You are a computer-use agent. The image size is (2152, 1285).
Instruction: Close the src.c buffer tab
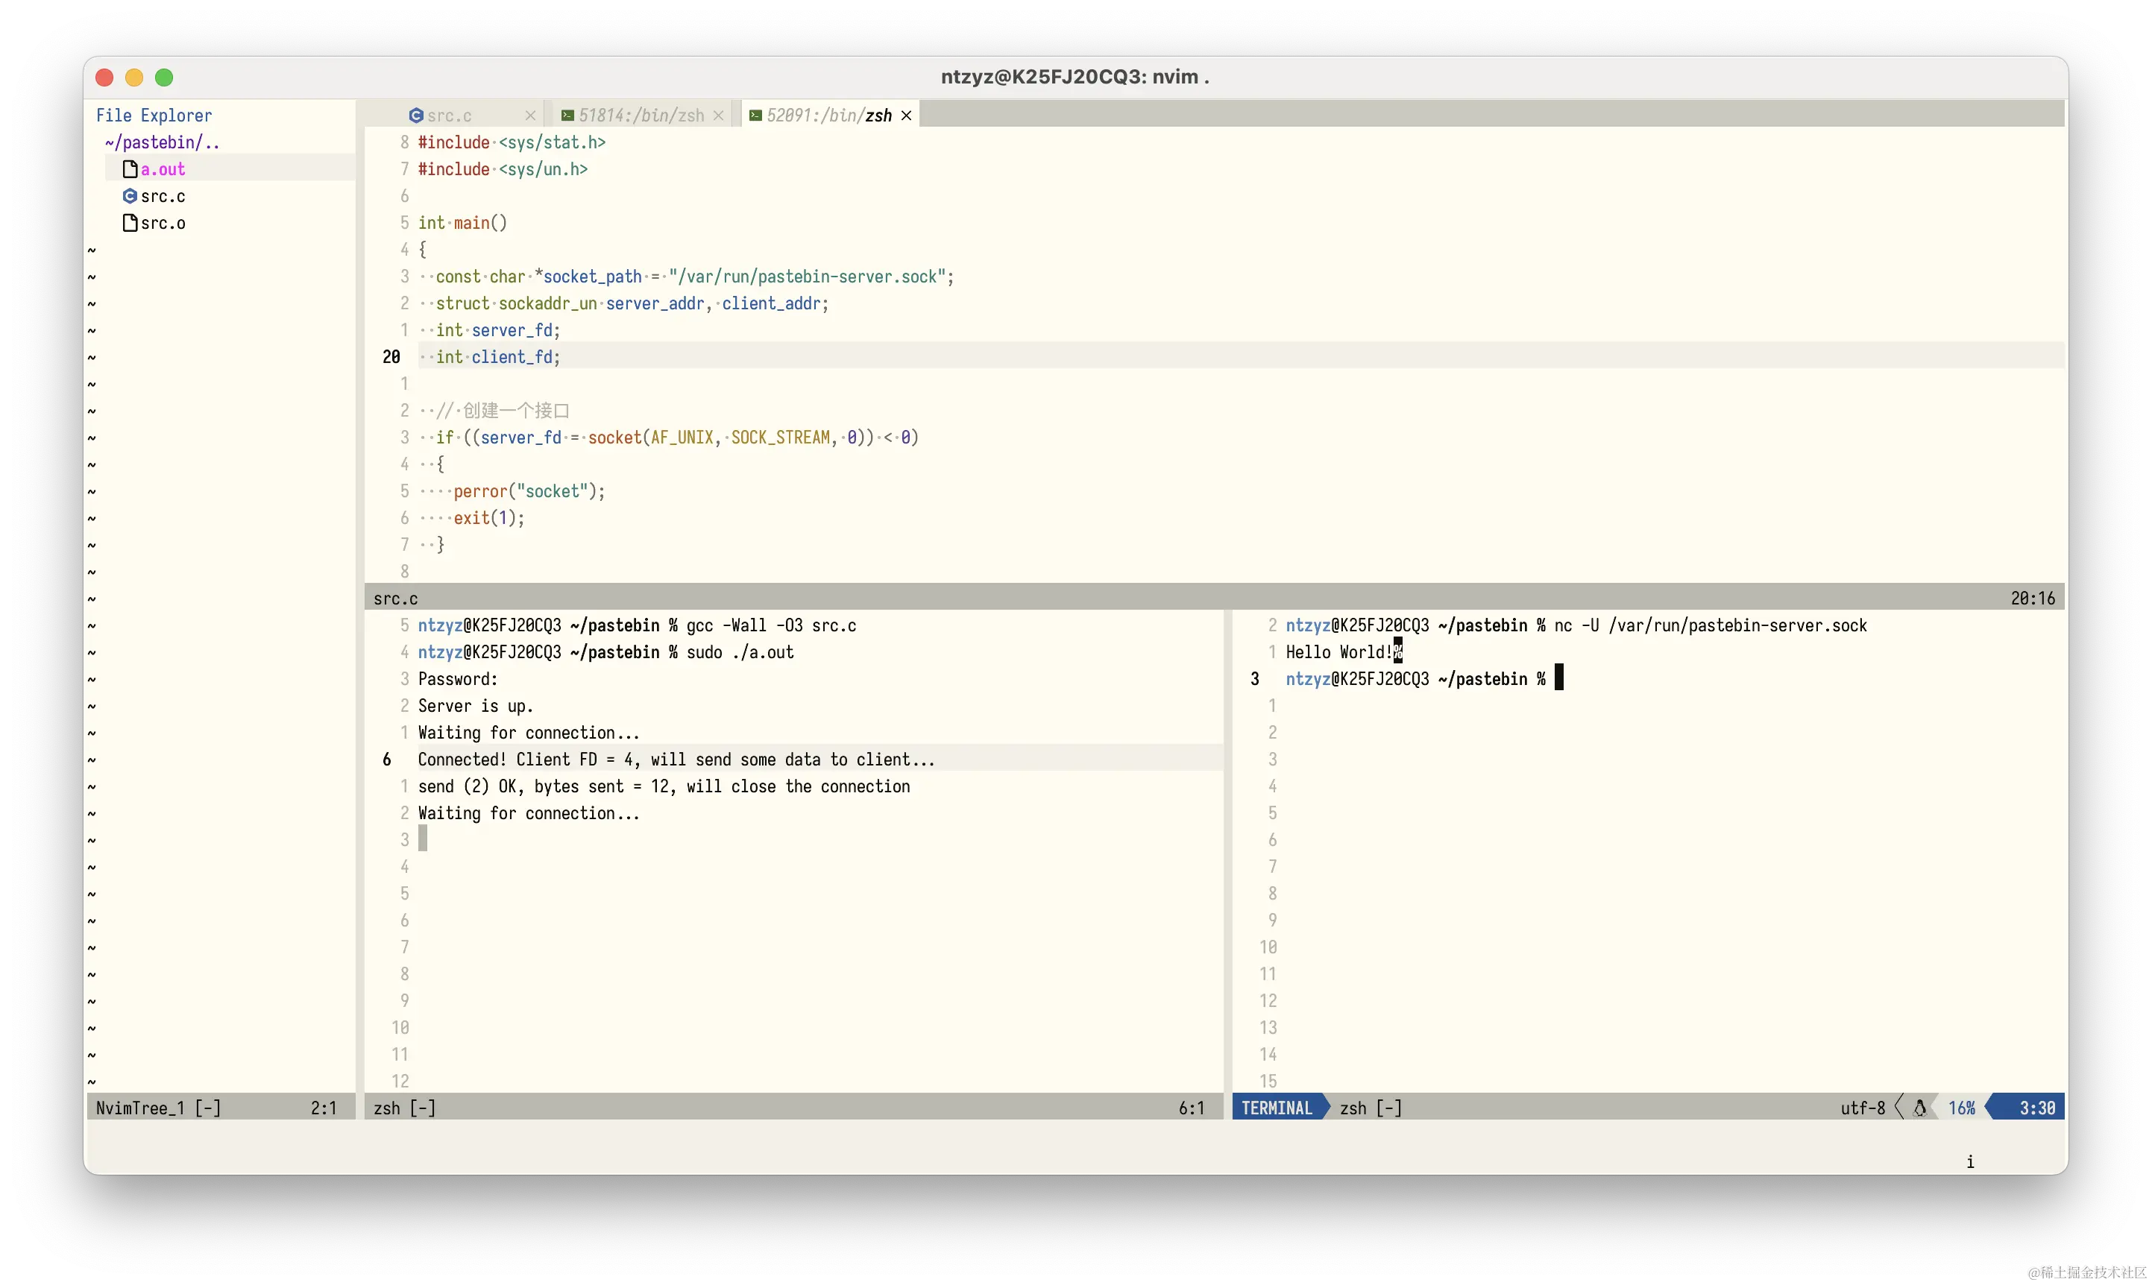pyautogui.click(x=530, y=116)
